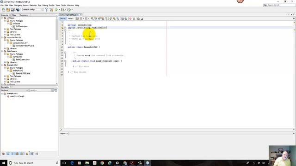
Task: Collapse the Javadoc comment fold above main
Action: click(x=65, y=53)
